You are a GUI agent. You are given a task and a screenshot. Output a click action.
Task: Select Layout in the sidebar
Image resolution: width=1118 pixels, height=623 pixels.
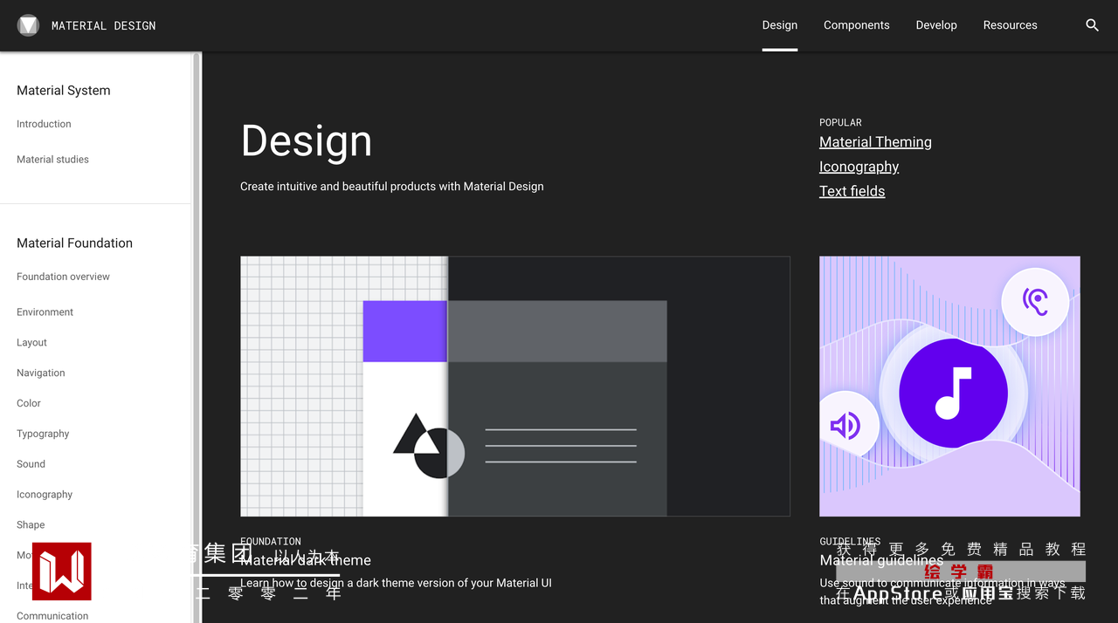[31, 343]
